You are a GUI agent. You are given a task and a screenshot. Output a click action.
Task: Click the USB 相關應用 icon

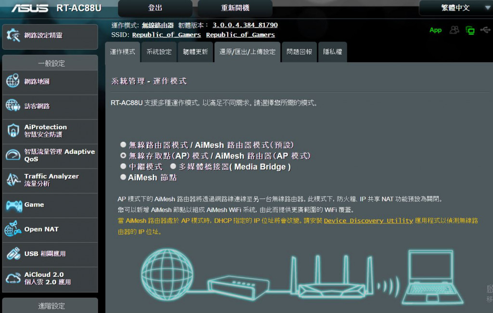pyautogui.click(x=13, y=254)
